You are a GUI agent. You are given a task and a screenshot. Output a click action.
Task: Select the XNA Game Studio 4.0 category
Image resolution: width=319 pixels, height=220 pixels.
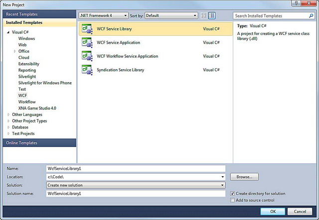click(x=37, y=108)
